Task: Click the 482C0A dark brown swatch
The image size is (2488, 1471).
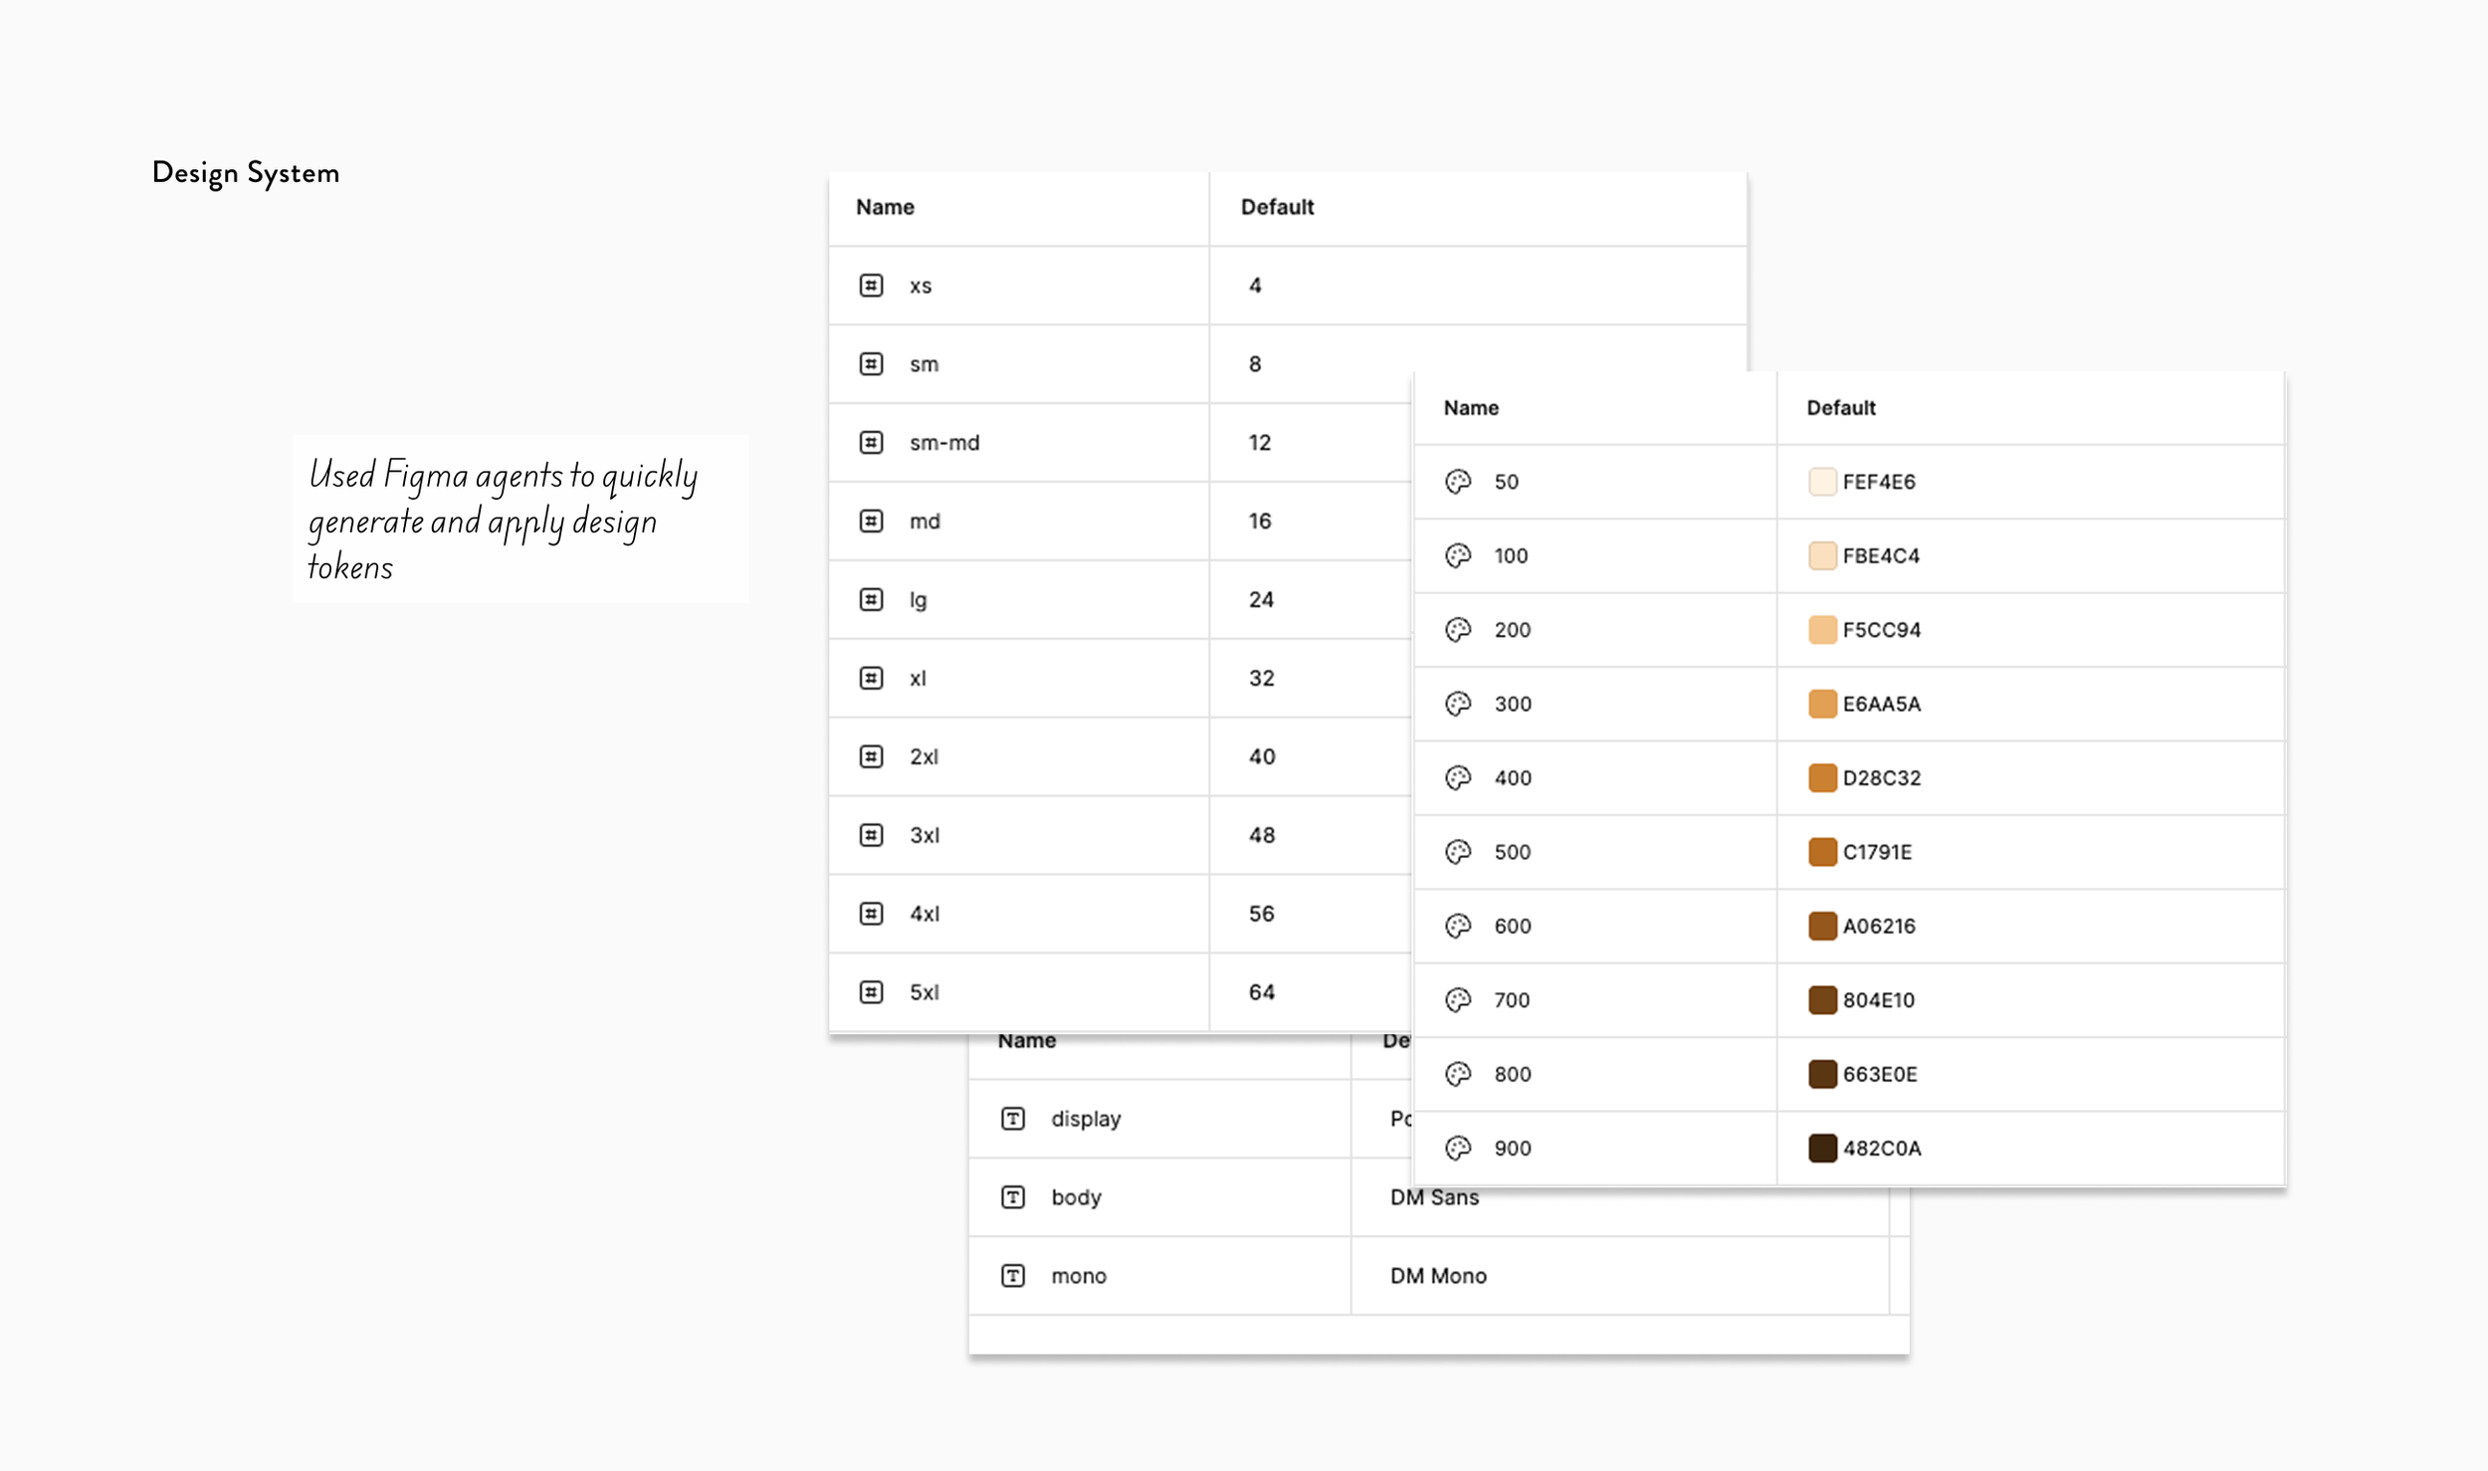Action: point(1822,1148)
